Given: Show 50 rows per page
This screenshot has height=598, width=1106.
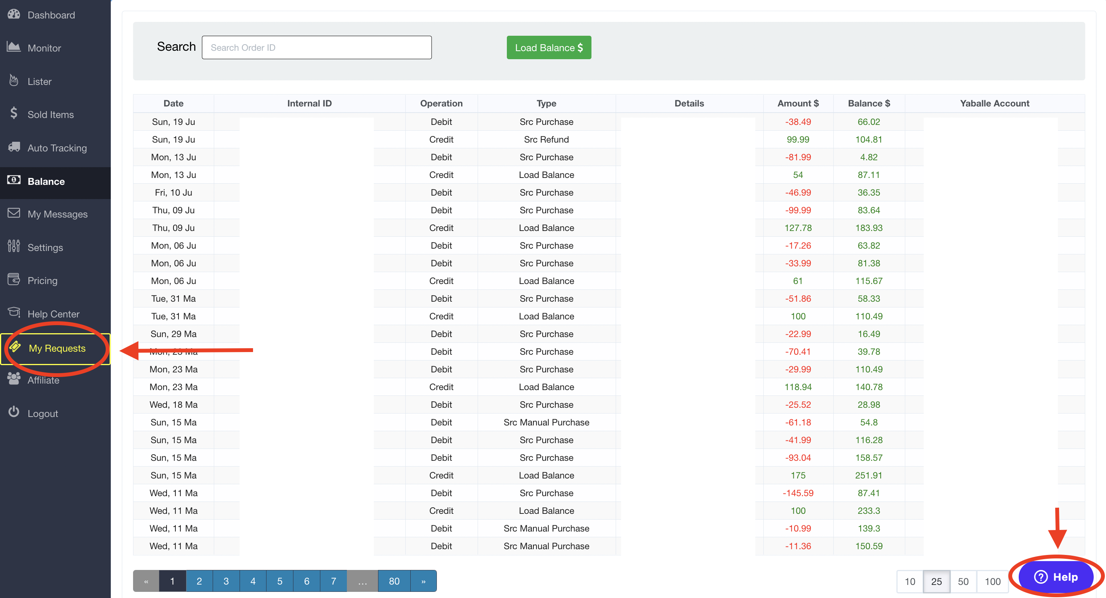Looking at the screenshot, I should coord(963,581).
